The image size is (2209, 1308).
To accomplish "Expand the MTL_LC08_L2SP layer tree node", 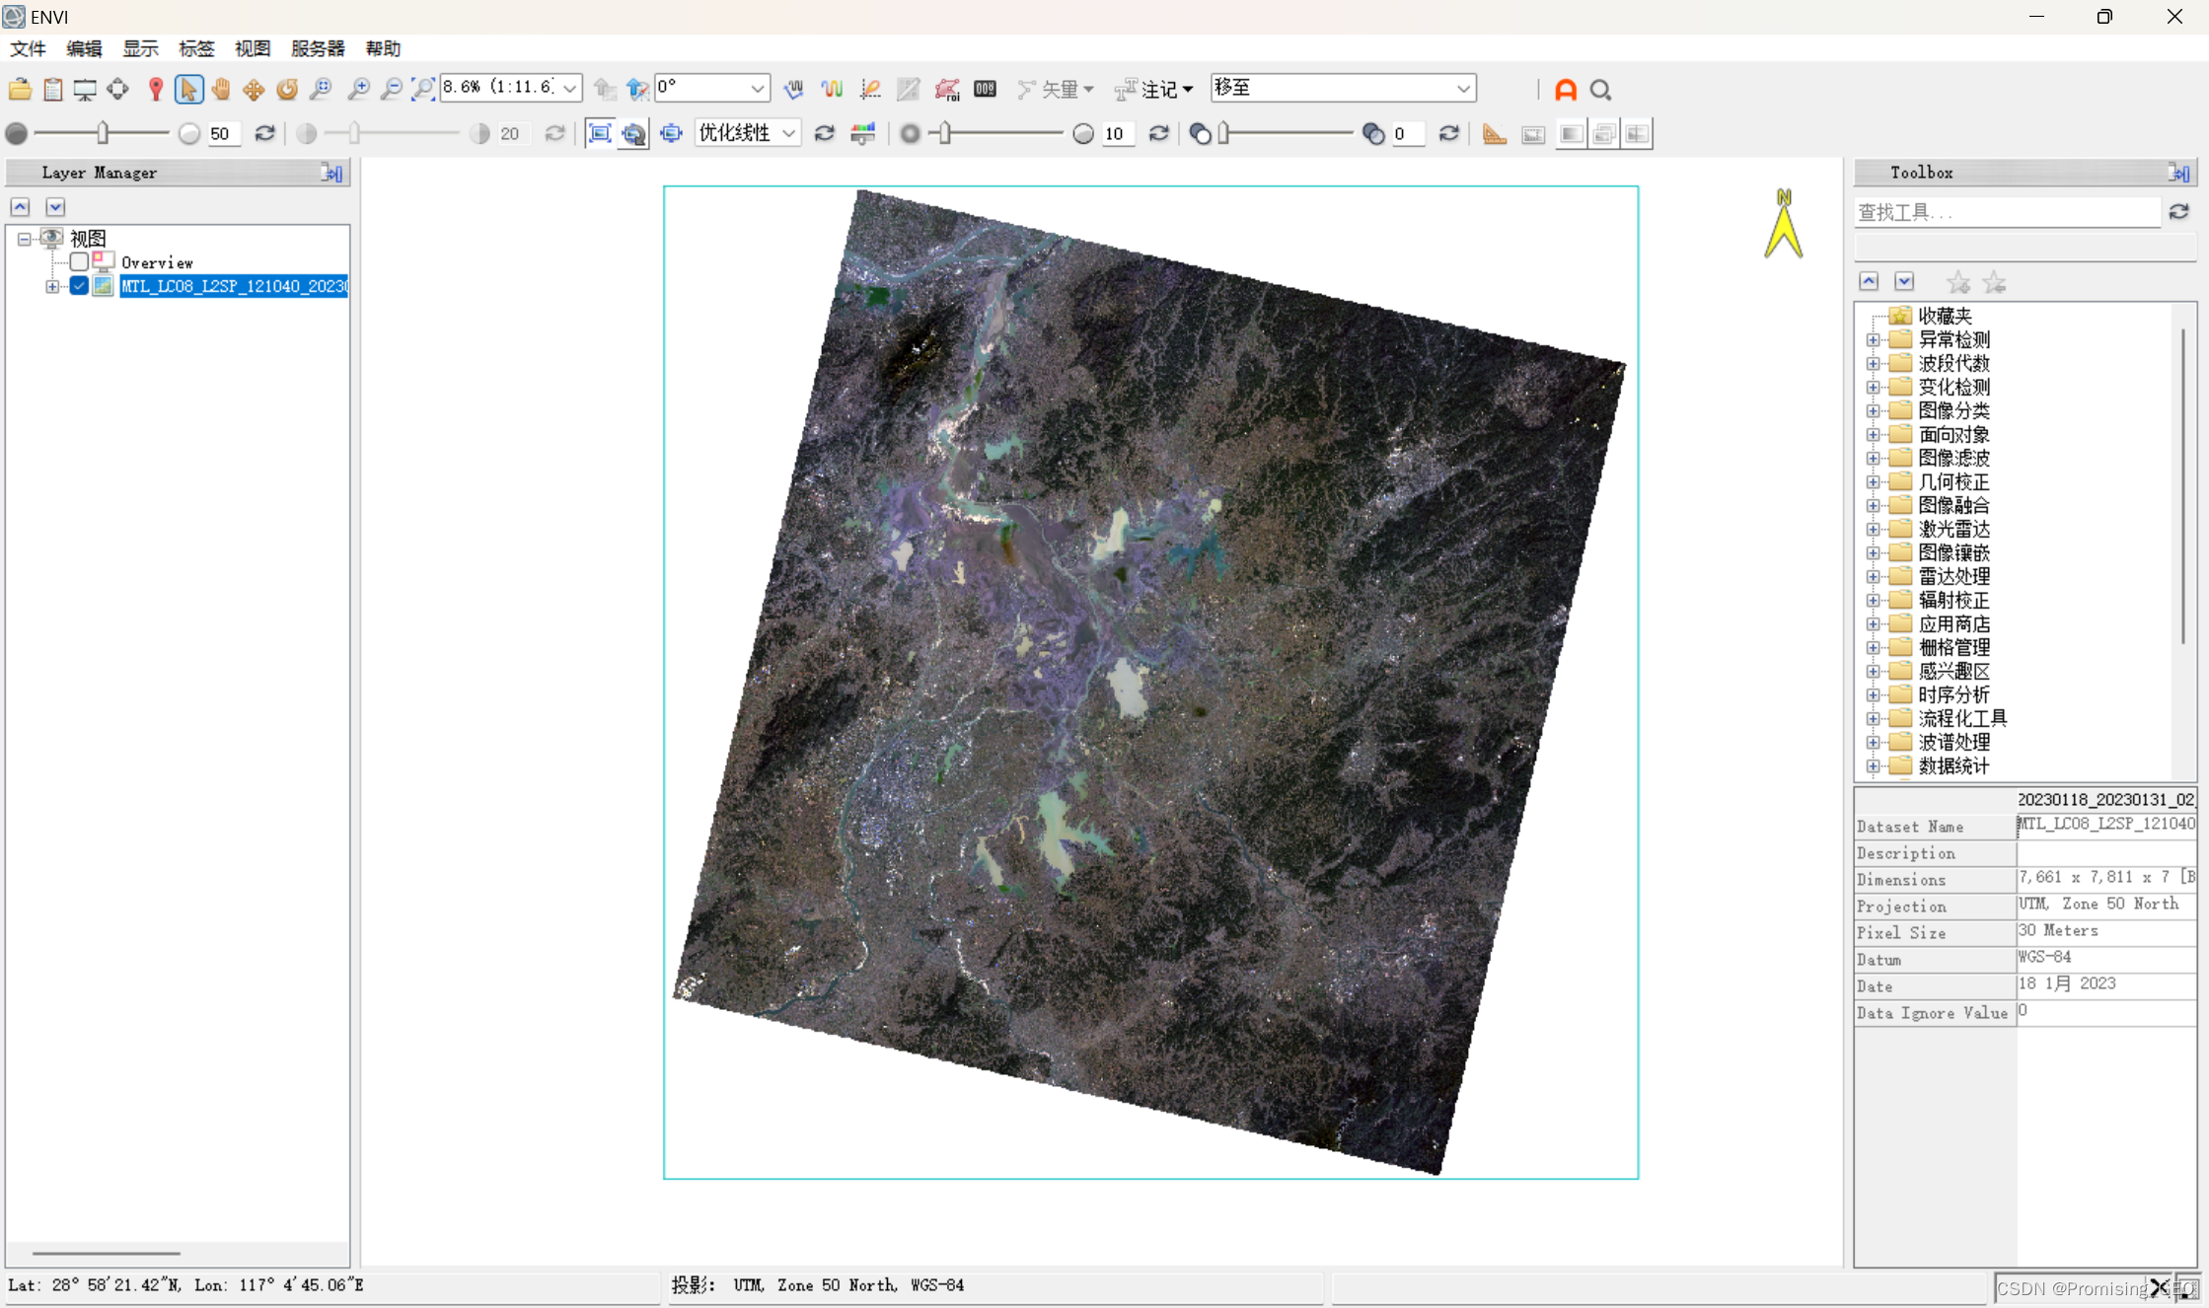I will [52, 286].
